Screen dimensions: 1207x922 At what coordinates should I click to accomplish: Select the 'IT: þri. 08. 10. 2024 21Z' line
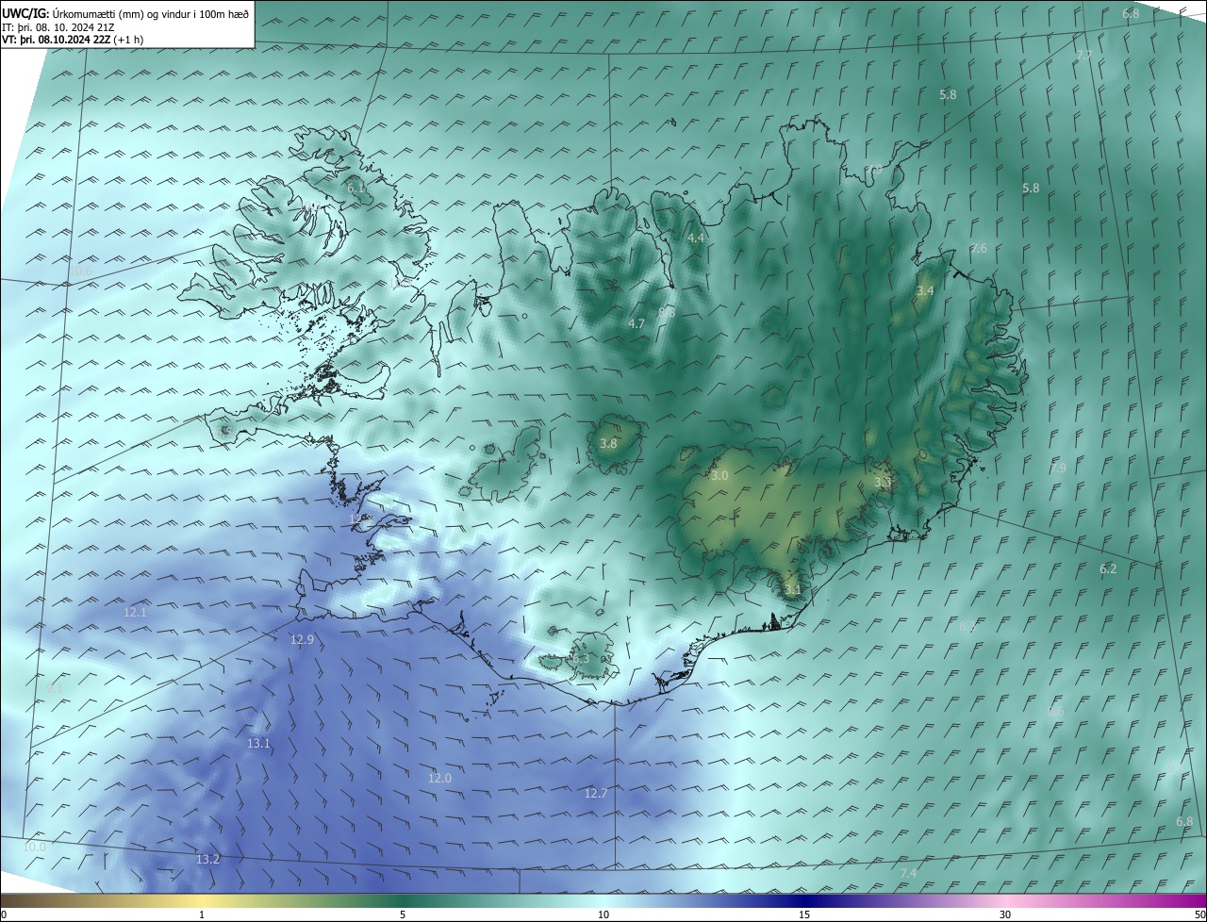(x=58, y=27)
